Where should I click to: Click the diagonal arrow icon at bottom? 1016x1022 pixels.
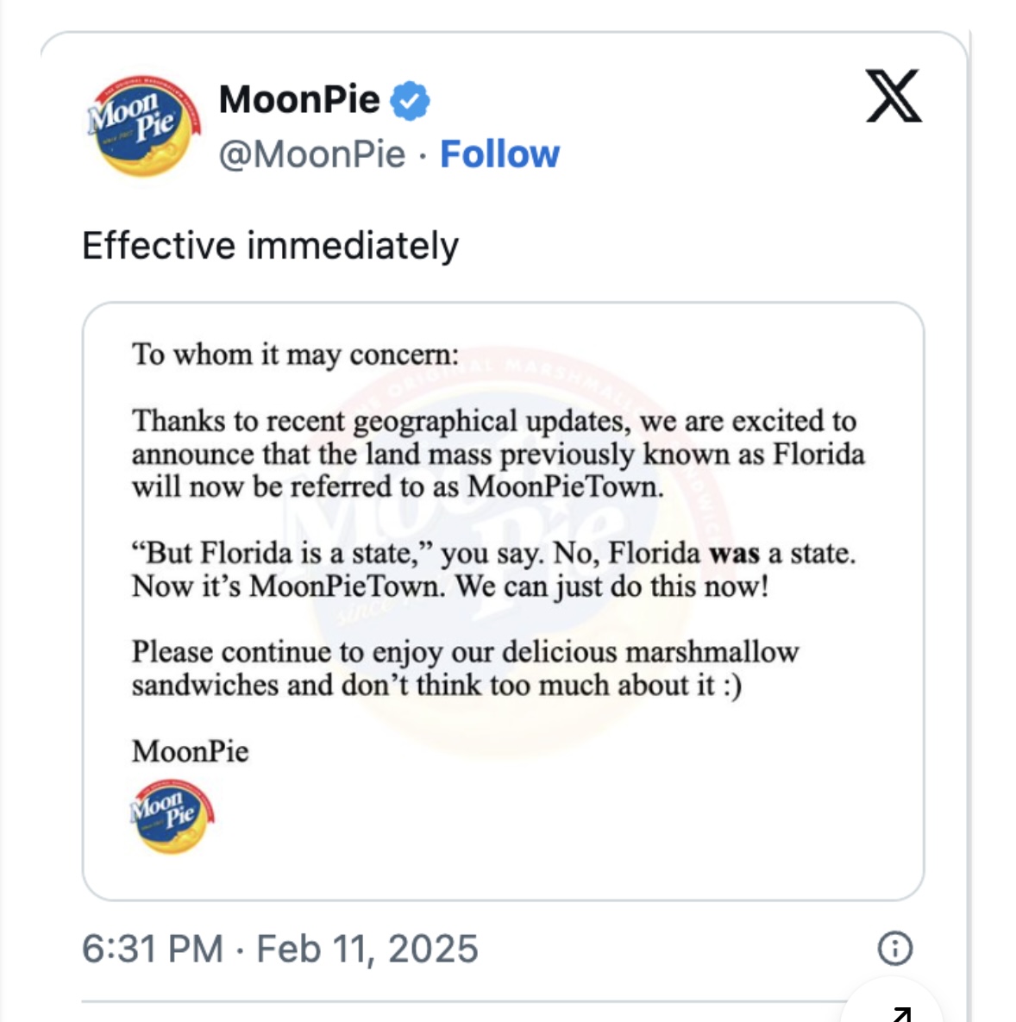[x=902, y=1013]
